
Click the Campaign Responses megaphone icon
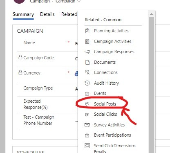coord(87,52)
